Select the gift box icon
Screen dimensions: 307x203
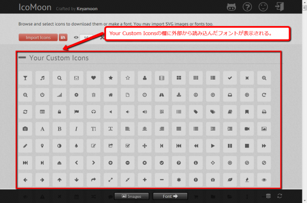(x=213, y=180)
